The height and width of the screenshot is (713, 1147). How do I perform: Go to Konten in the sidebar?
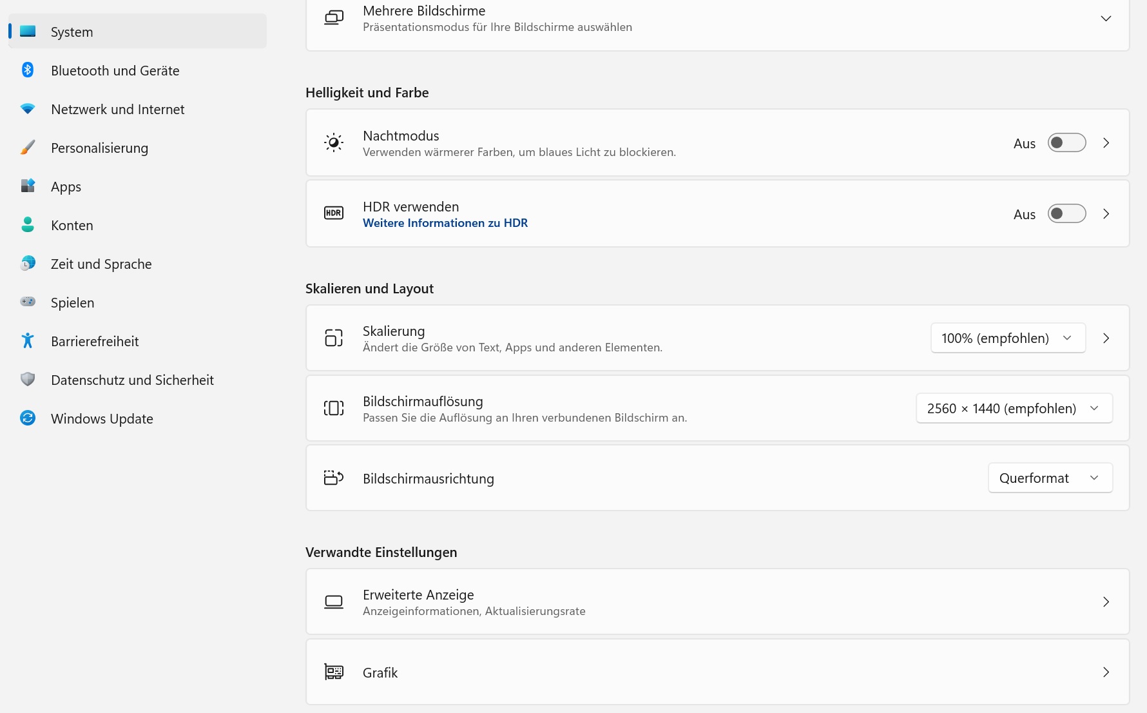(72, 226)
